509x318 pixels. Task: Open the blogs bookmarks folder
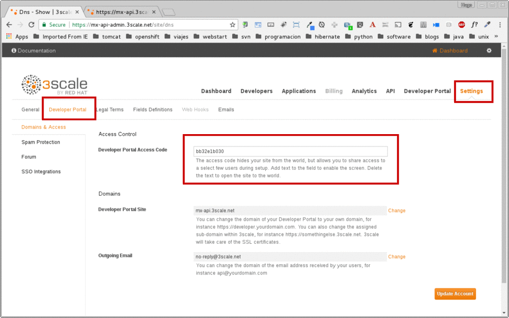coord(427,36)
